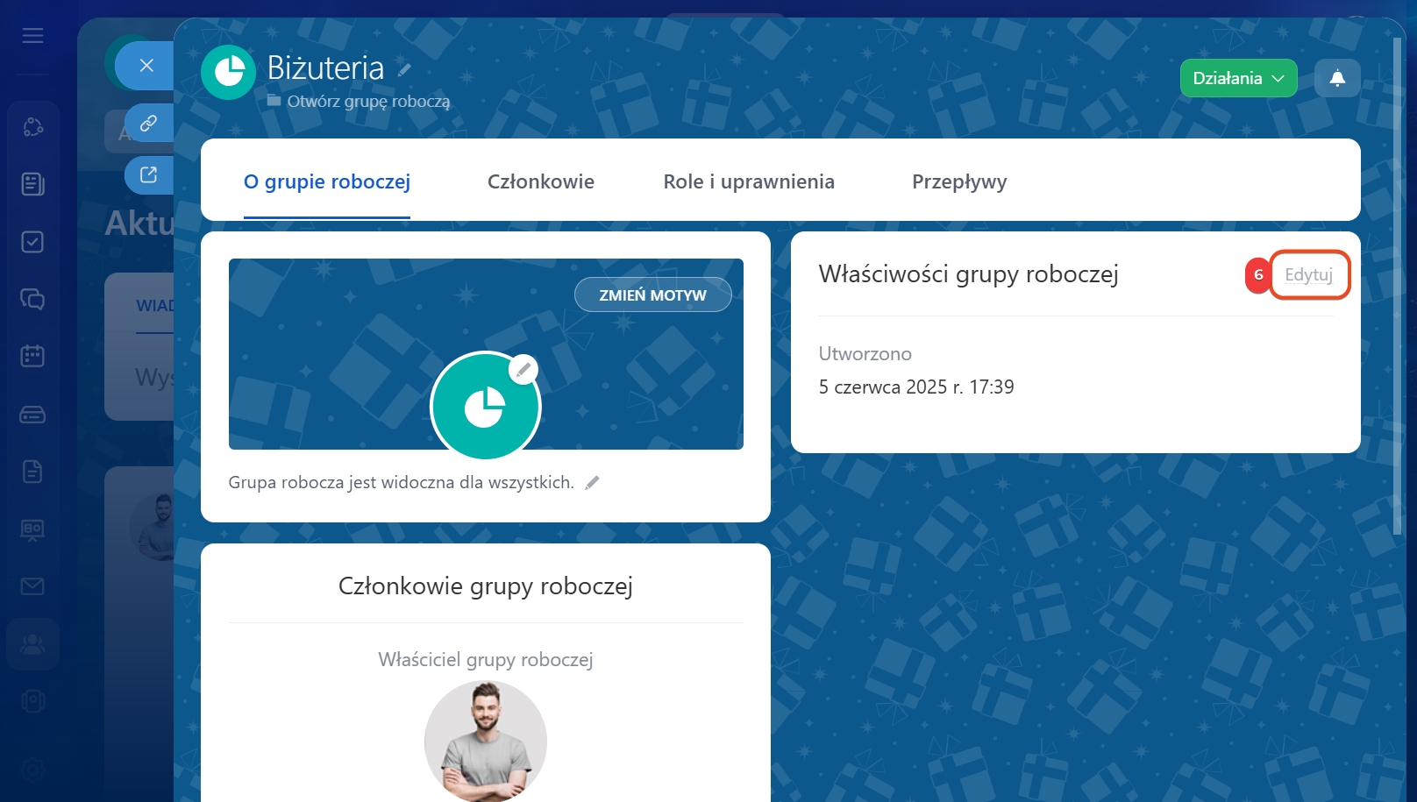
Task: Expand the Działania dropdown
Action: (1238, 78)
